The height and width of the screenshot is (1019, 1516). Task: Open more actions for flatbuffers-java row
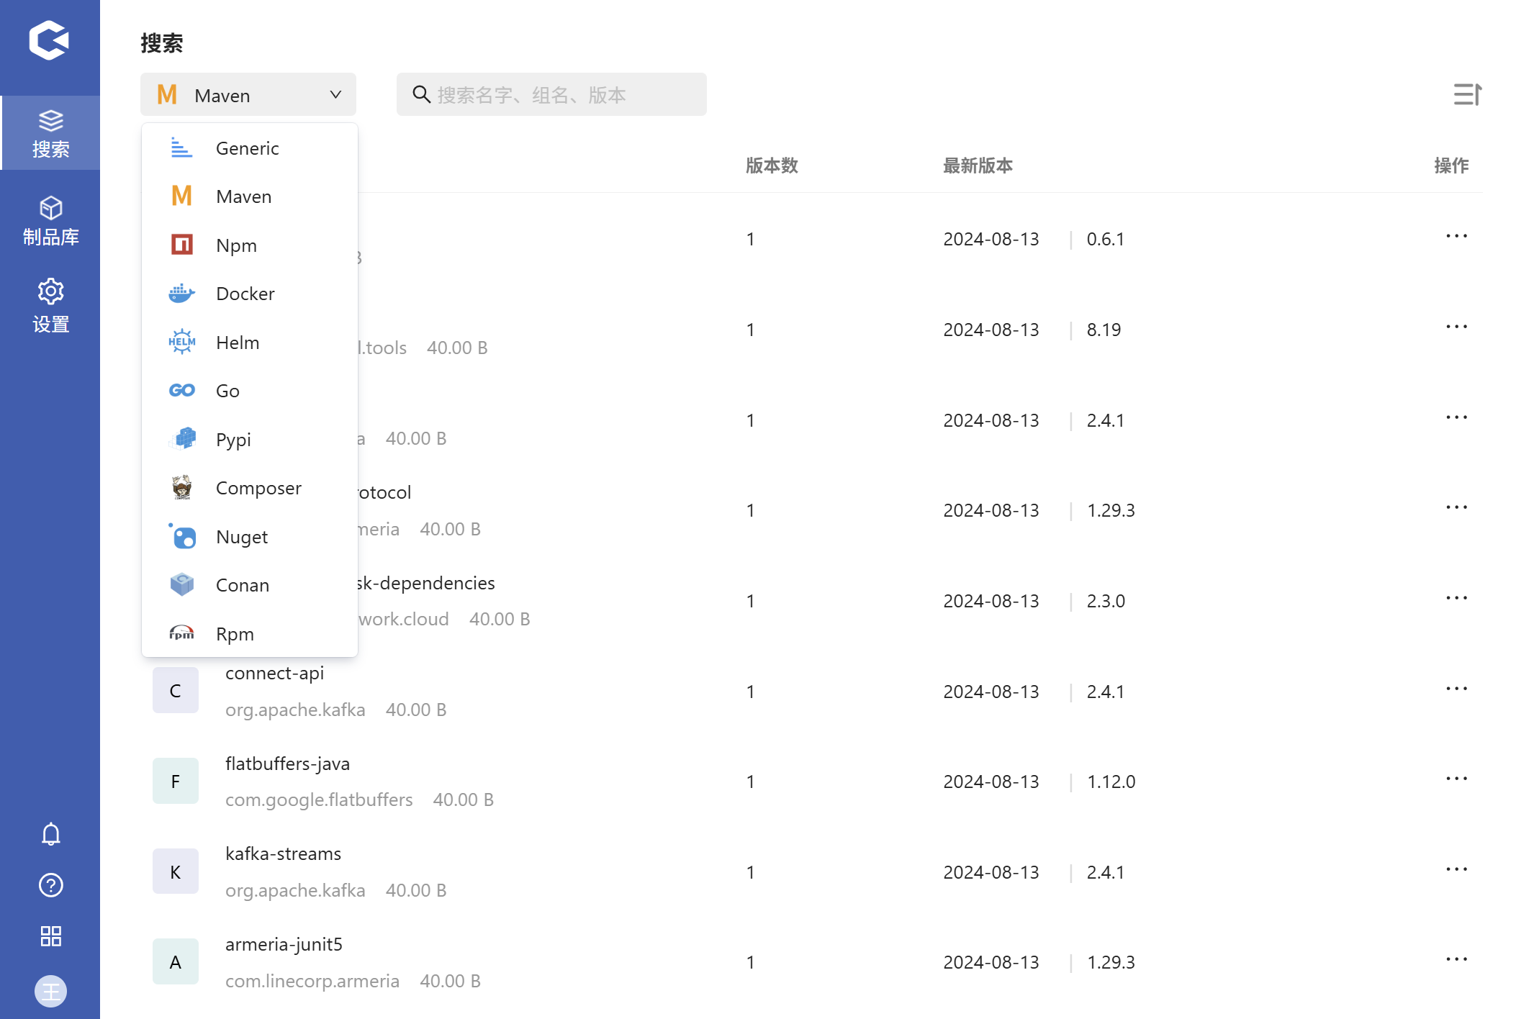click(x=1456, y=779)
